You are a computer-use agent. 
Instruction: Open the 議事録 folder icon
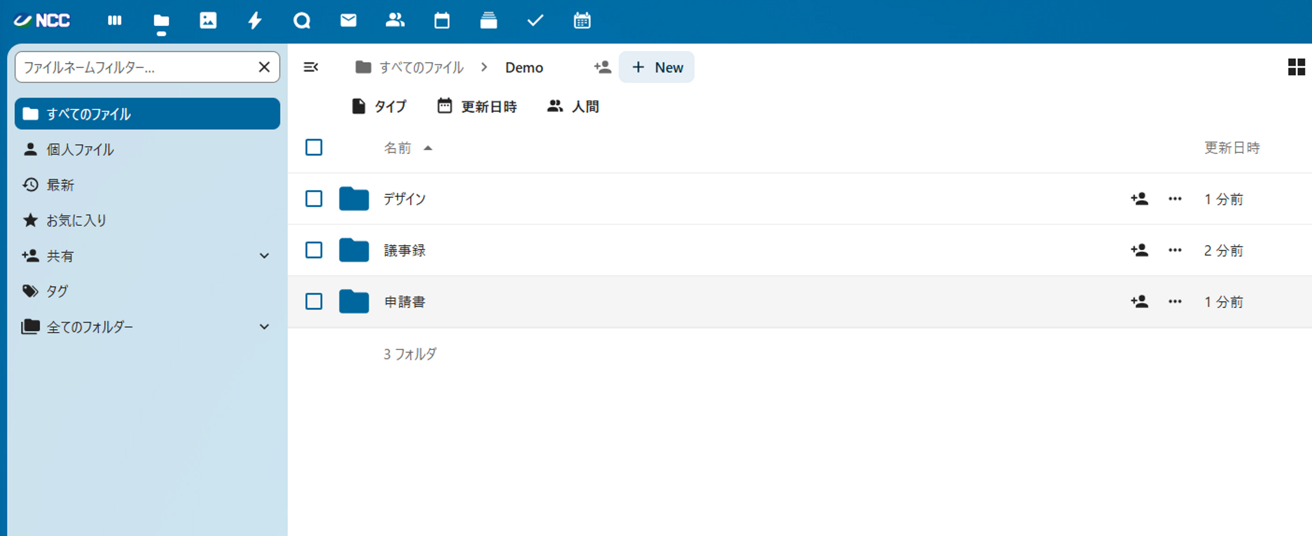[x=354, y=250]
